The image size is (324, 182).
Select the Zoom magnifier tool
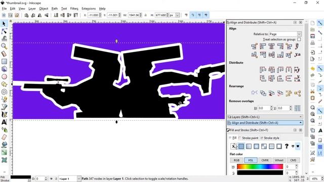tap(4, 46)
